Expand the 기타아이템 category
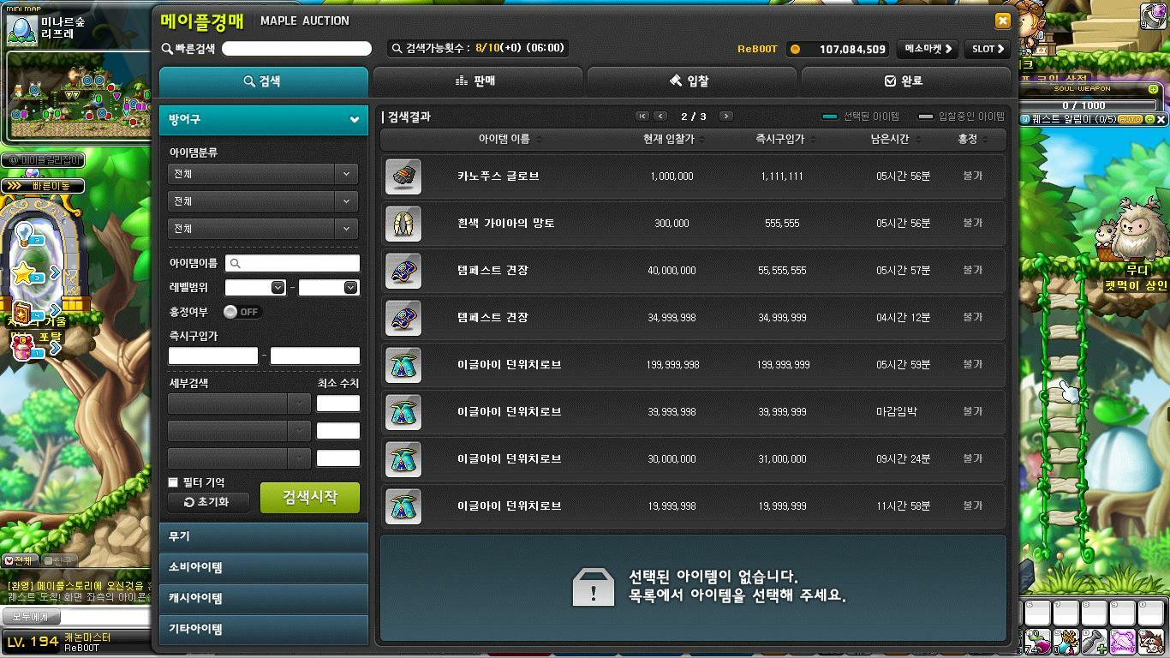Screen dimensions: 1170x658 click(264, 629)
